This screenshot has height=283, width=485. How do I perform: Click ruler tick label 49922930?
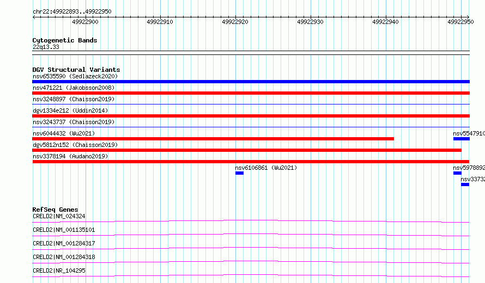click(x=310, y=22)
